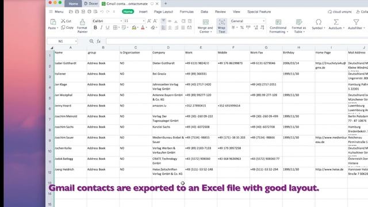Viewport: 368px width, 207px height.
Task: Click the AutoFilter funnel icon
Action: [x=356, y=22]
